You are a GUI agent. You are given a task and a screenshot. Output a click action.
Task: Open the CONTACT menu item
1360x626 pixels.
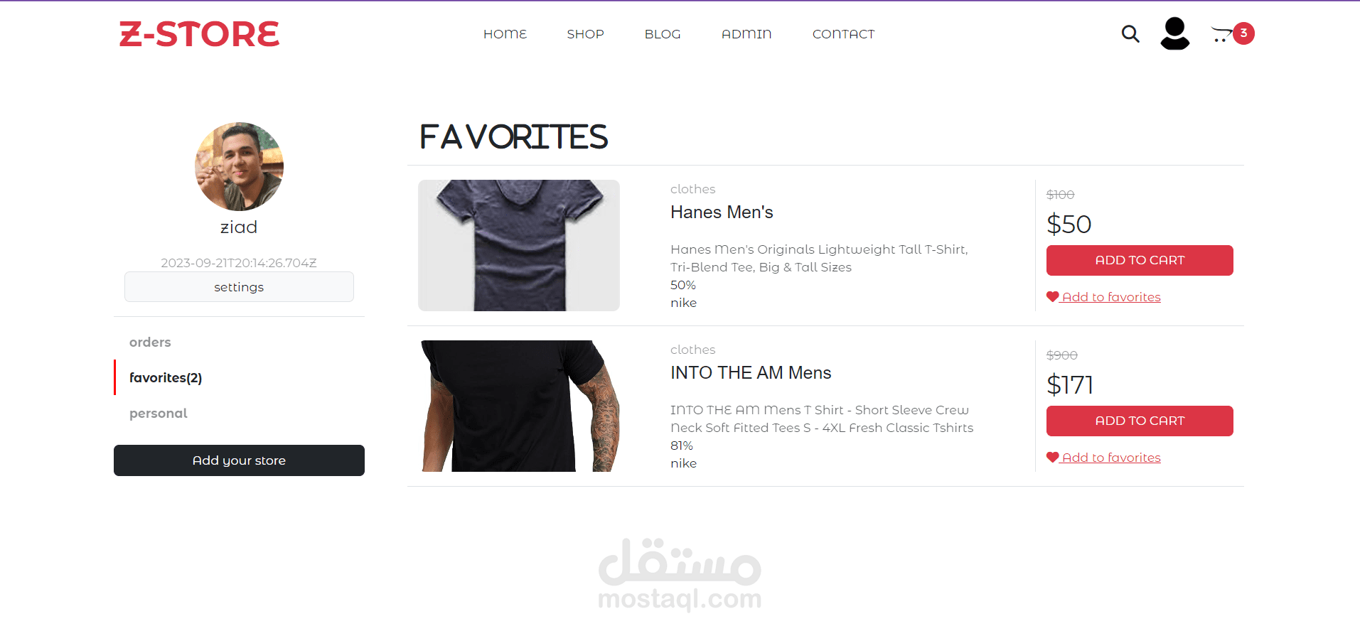click(843, 34)
